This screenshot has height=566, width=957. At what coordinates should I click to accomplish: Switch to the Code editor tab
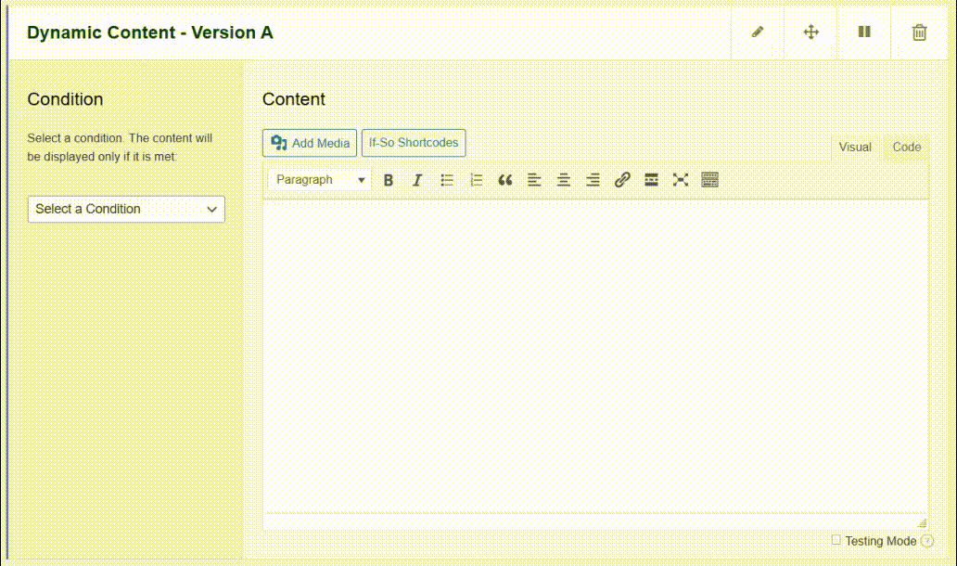click(906, 148)
